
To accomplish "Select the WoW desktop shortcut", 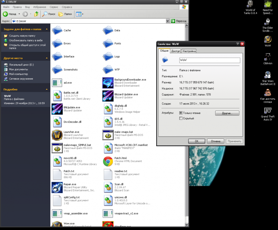I will coord(268,41).
